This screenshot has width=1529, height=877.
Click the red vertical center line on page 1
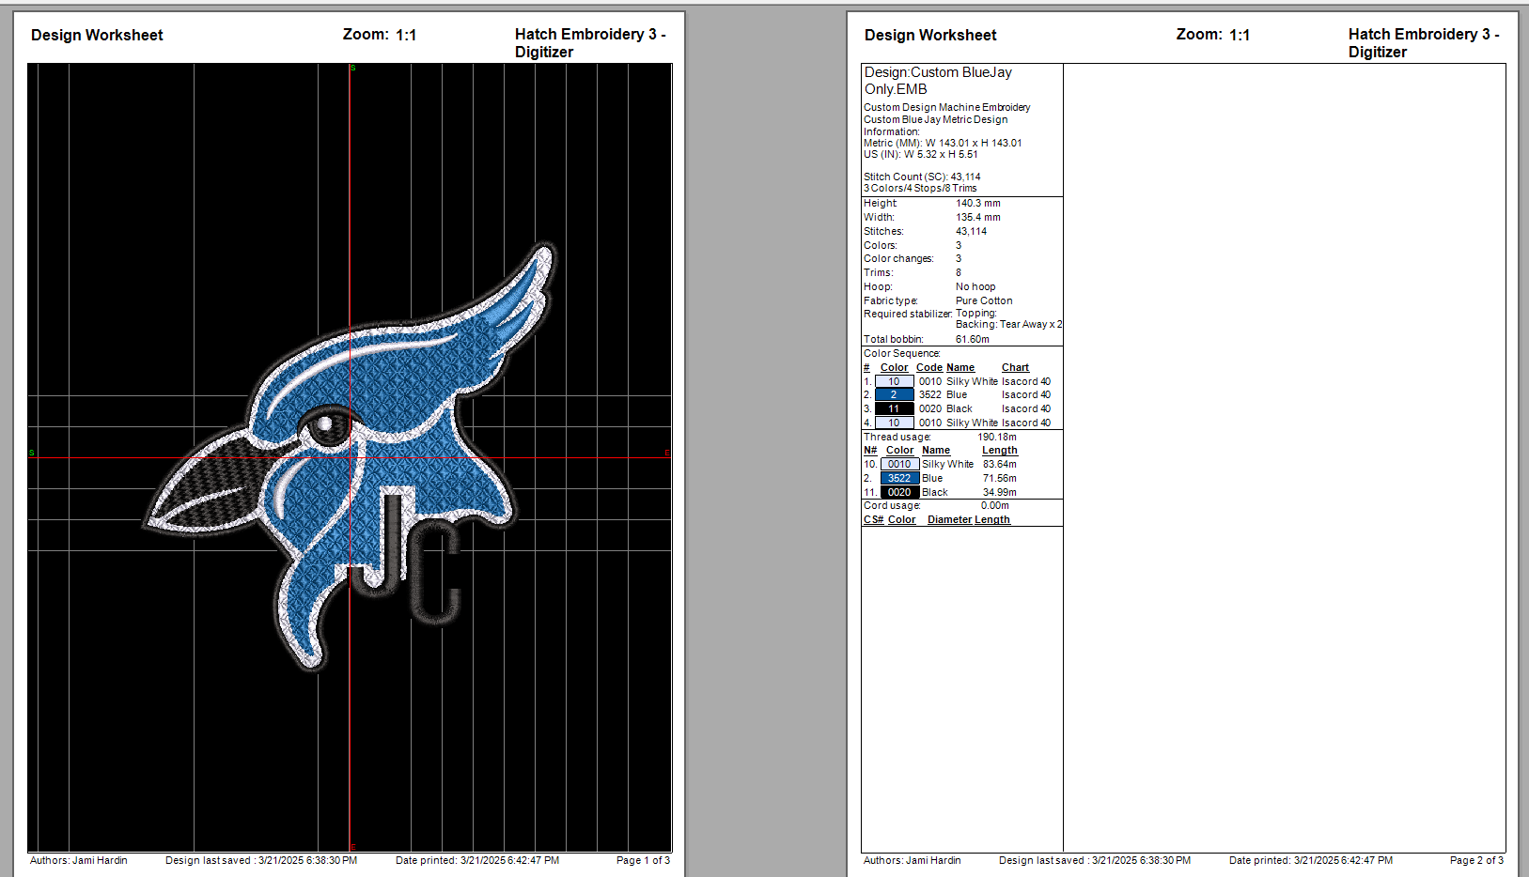click(350, 457)
